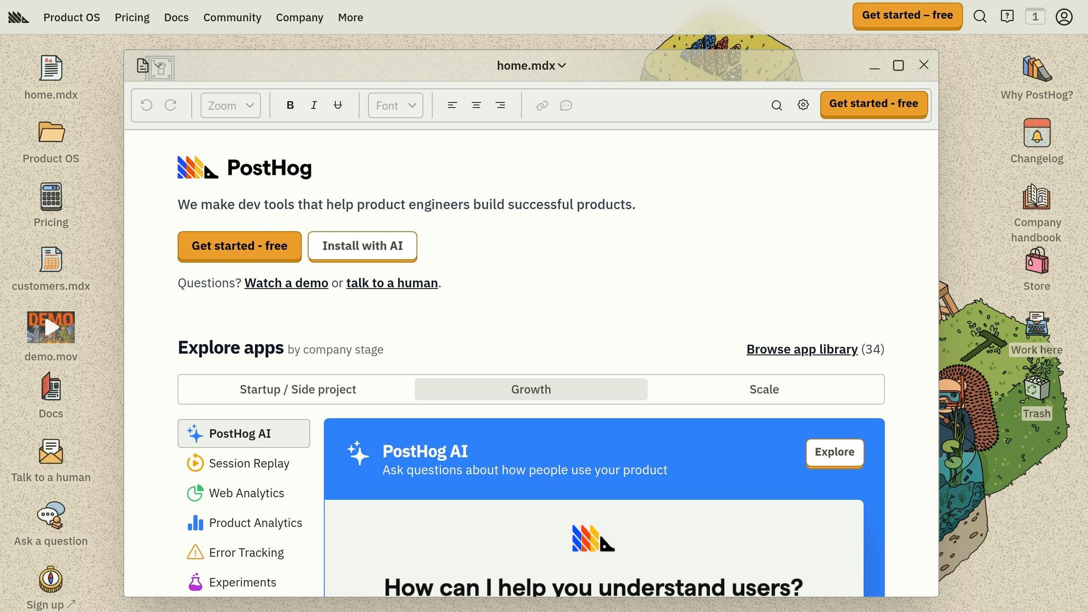This screenshot has height=612, width=1088.
Task: Switch to the Startup / Side project tab
Action: pos(297,389)
